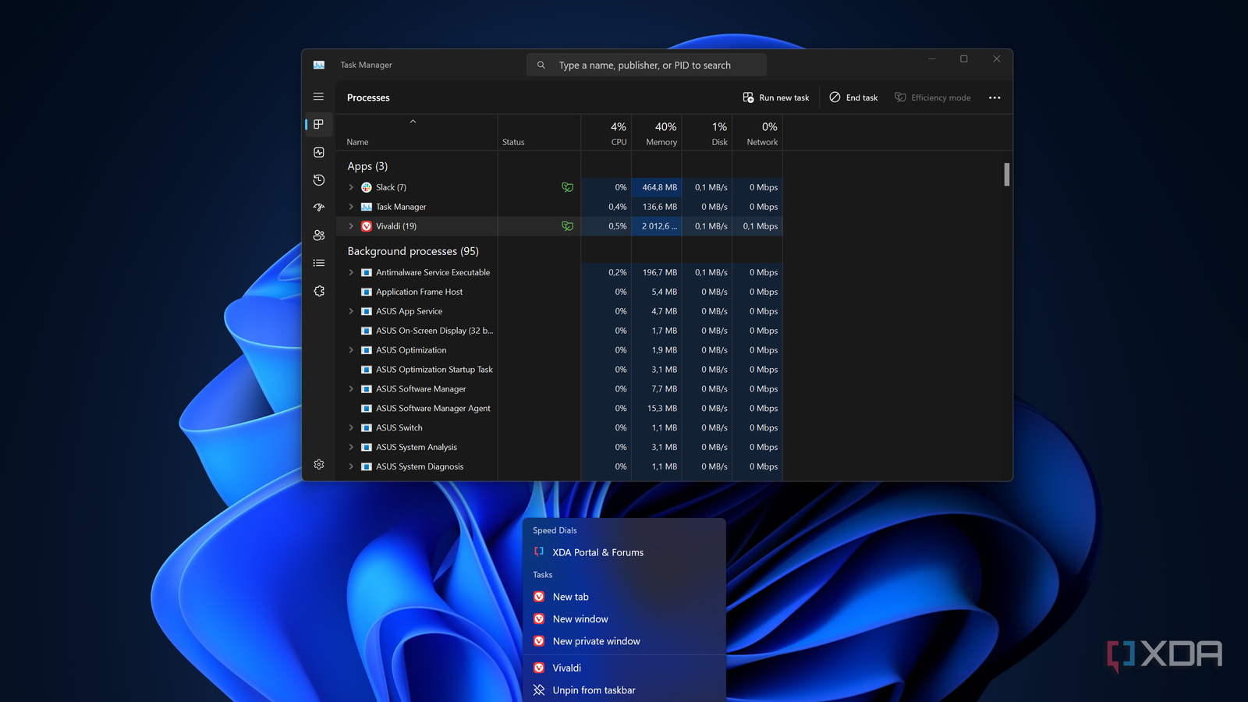This screenshot has height=702, width=1248.
Task: Click the green leaf icon beside Slack
Action: tap(567, 187)
